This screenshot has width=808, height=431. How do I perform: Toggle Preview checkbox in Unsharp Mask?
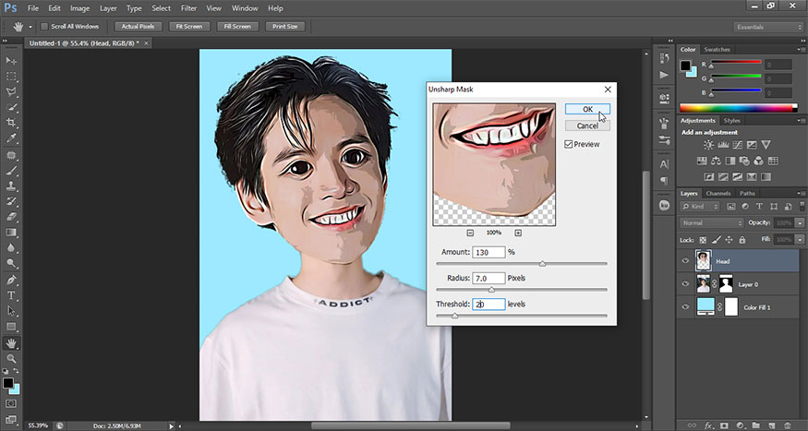(569, 144)
